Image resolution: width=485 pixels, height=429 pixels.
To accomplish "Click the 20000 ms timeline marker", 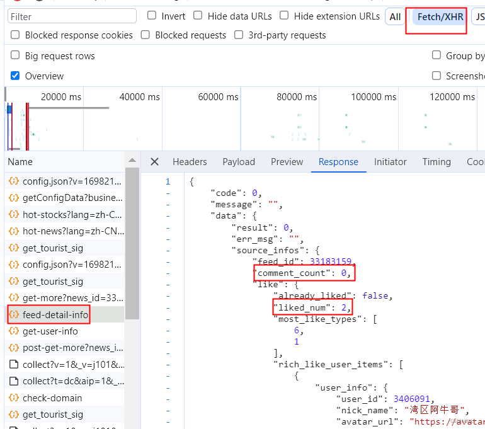I will (61, 97).
